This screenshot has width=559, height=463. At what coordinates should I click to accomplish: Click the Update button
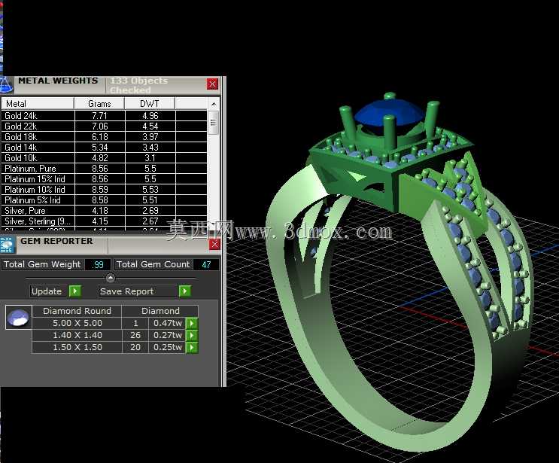point(47,291)
